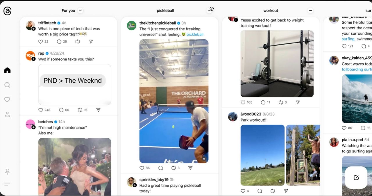The image size is (372, 196).
Task: Create a new thread with the compose button
Action: [356, 177]
